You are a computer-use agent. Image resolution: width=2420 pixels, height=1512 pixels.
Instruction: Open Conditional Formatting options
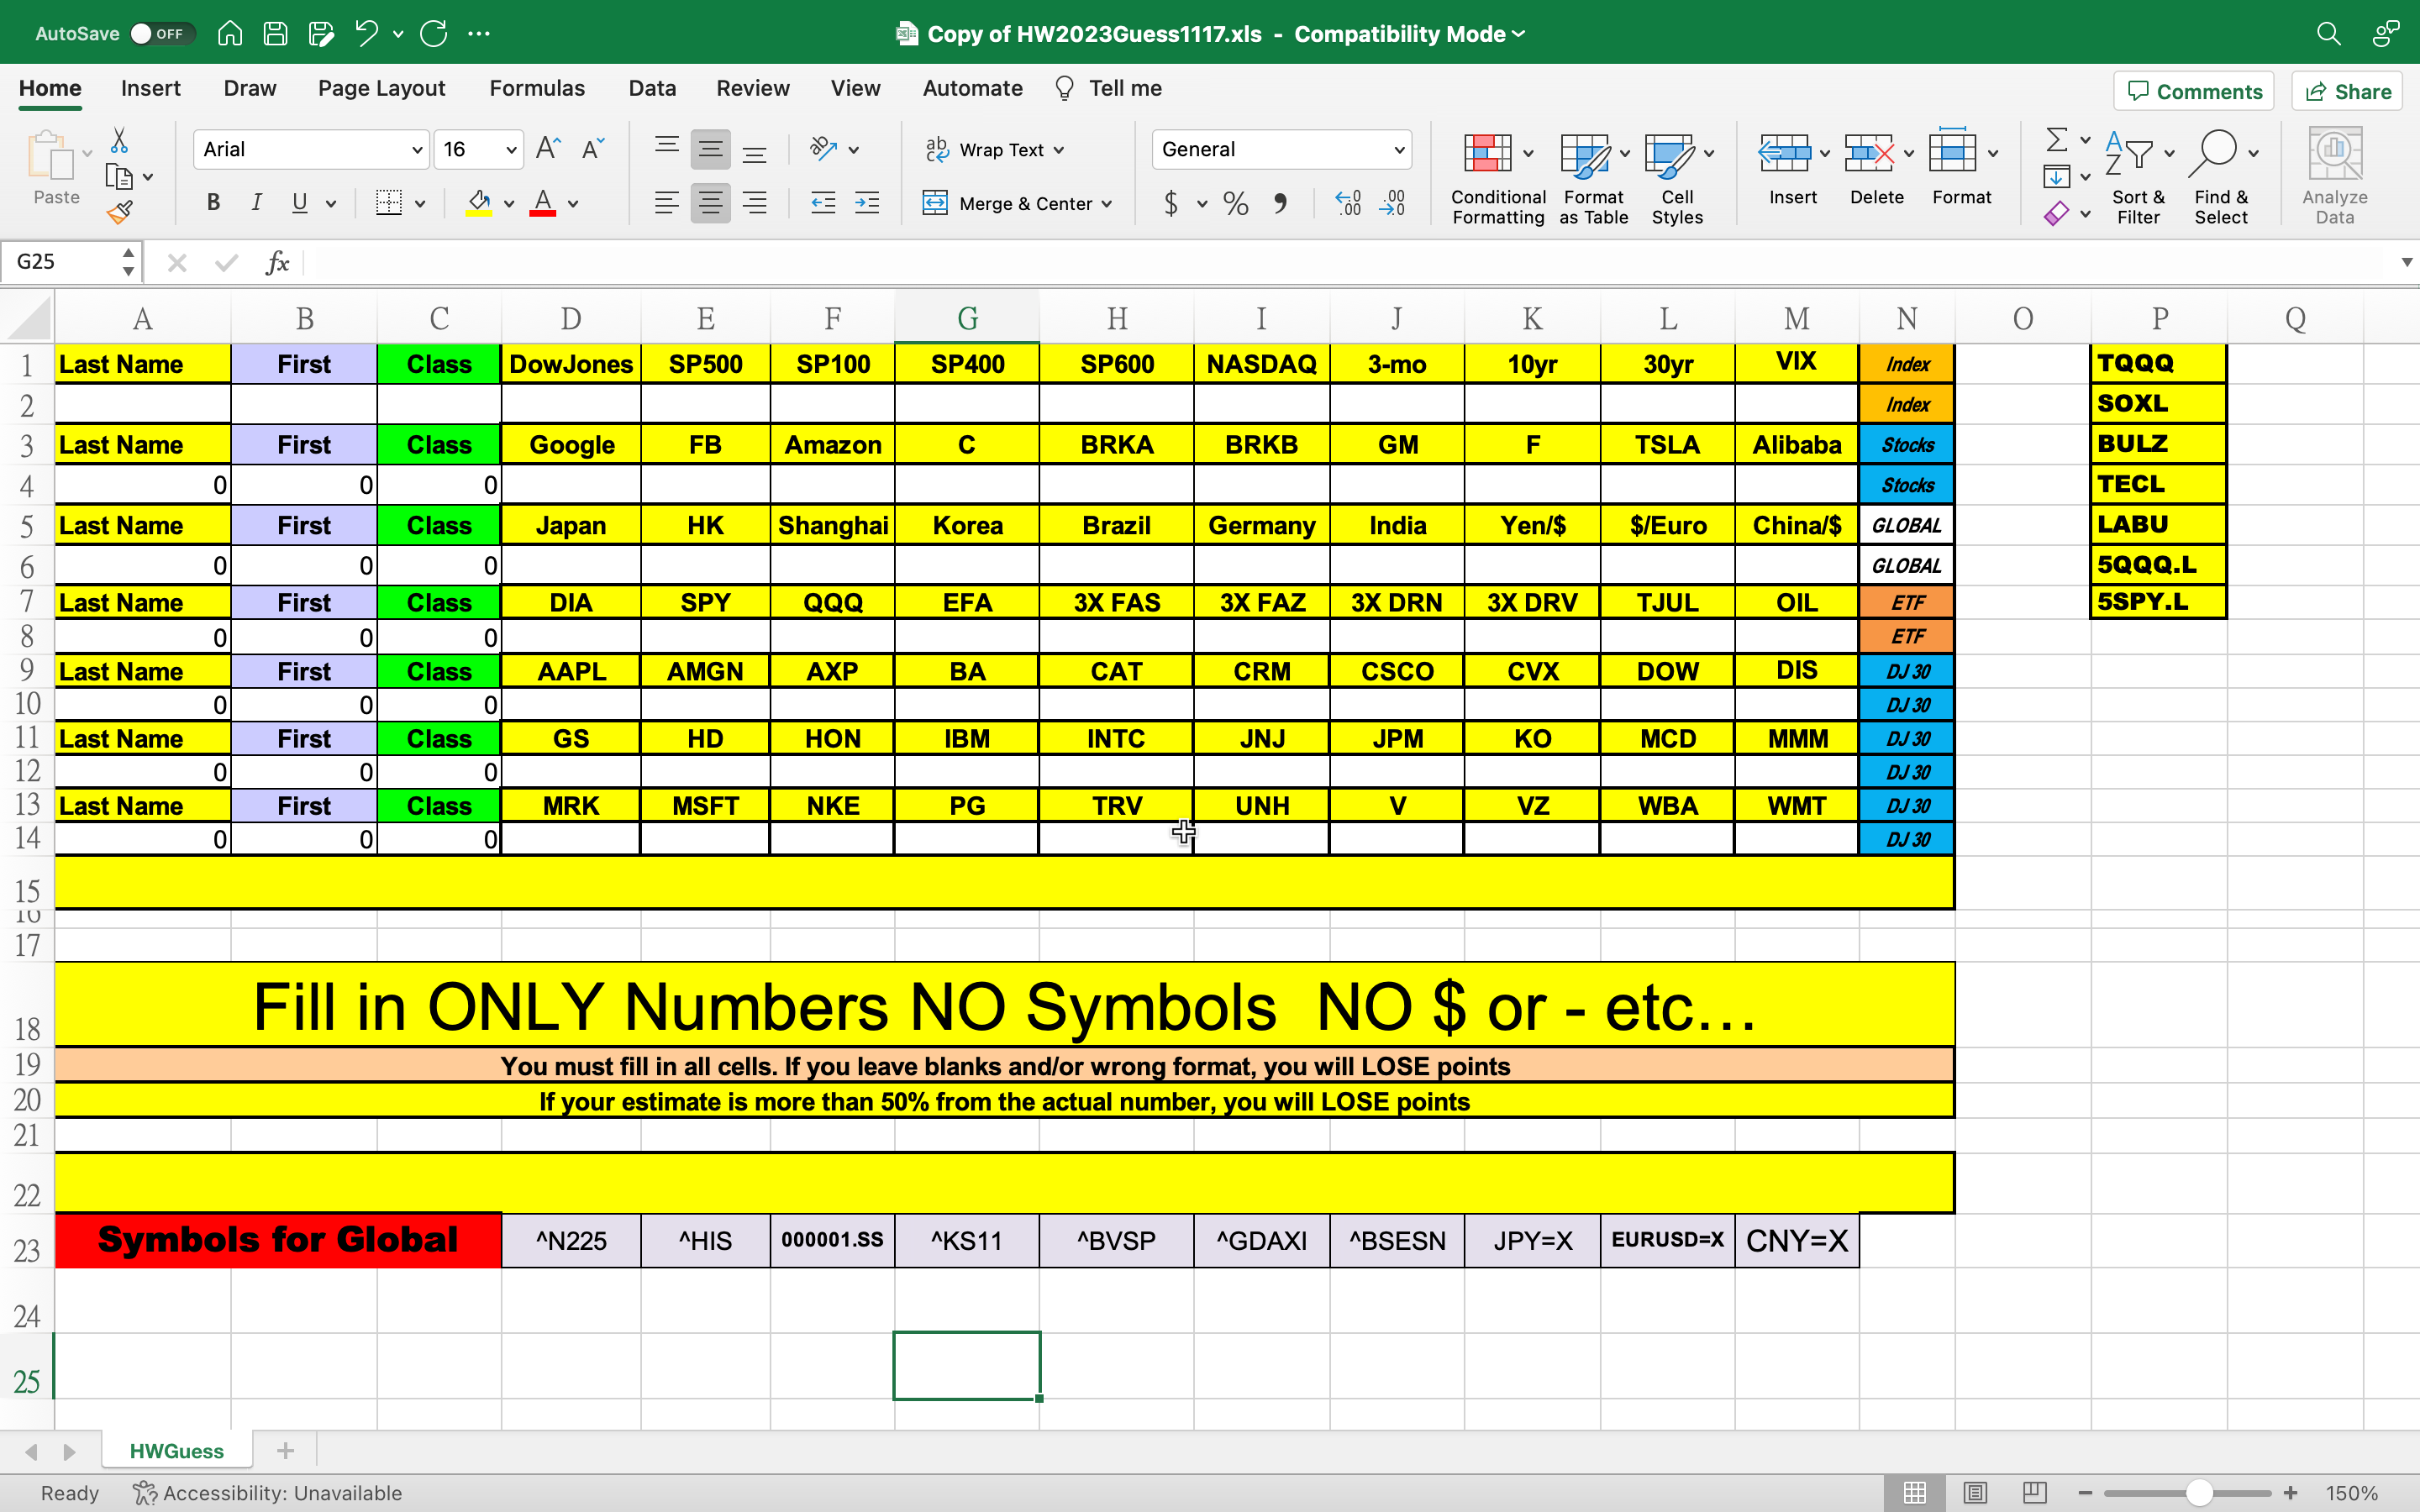(x=1491, y=175)
